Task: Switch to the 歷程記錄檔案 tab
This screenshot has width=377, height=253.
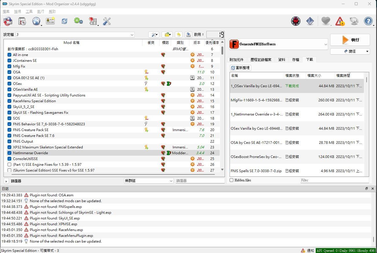Action: (x=261, y=60)
